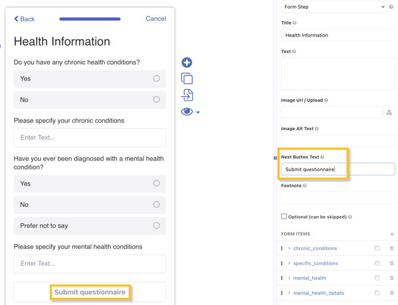This screenshot has height=305, width=398.
Task: Delete the specific_conditions form item
Action: [x=391, y=263]
